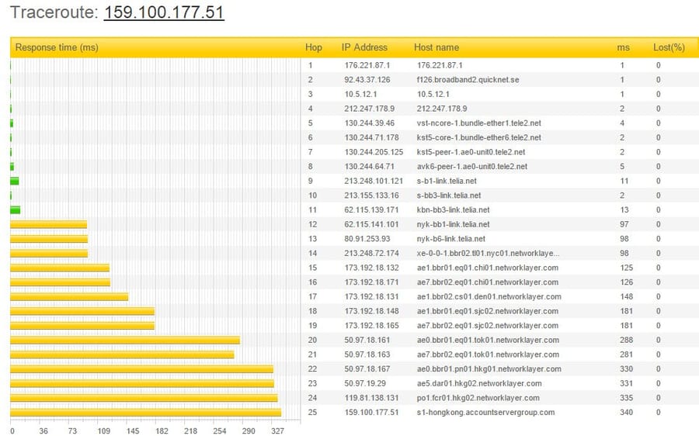The width and height of the screenshot is (699, 436).
Task: Select host vst-ncore-1.bundle-ether1.tele2.net
Action: pyautogui.click(x=478, y=123)
